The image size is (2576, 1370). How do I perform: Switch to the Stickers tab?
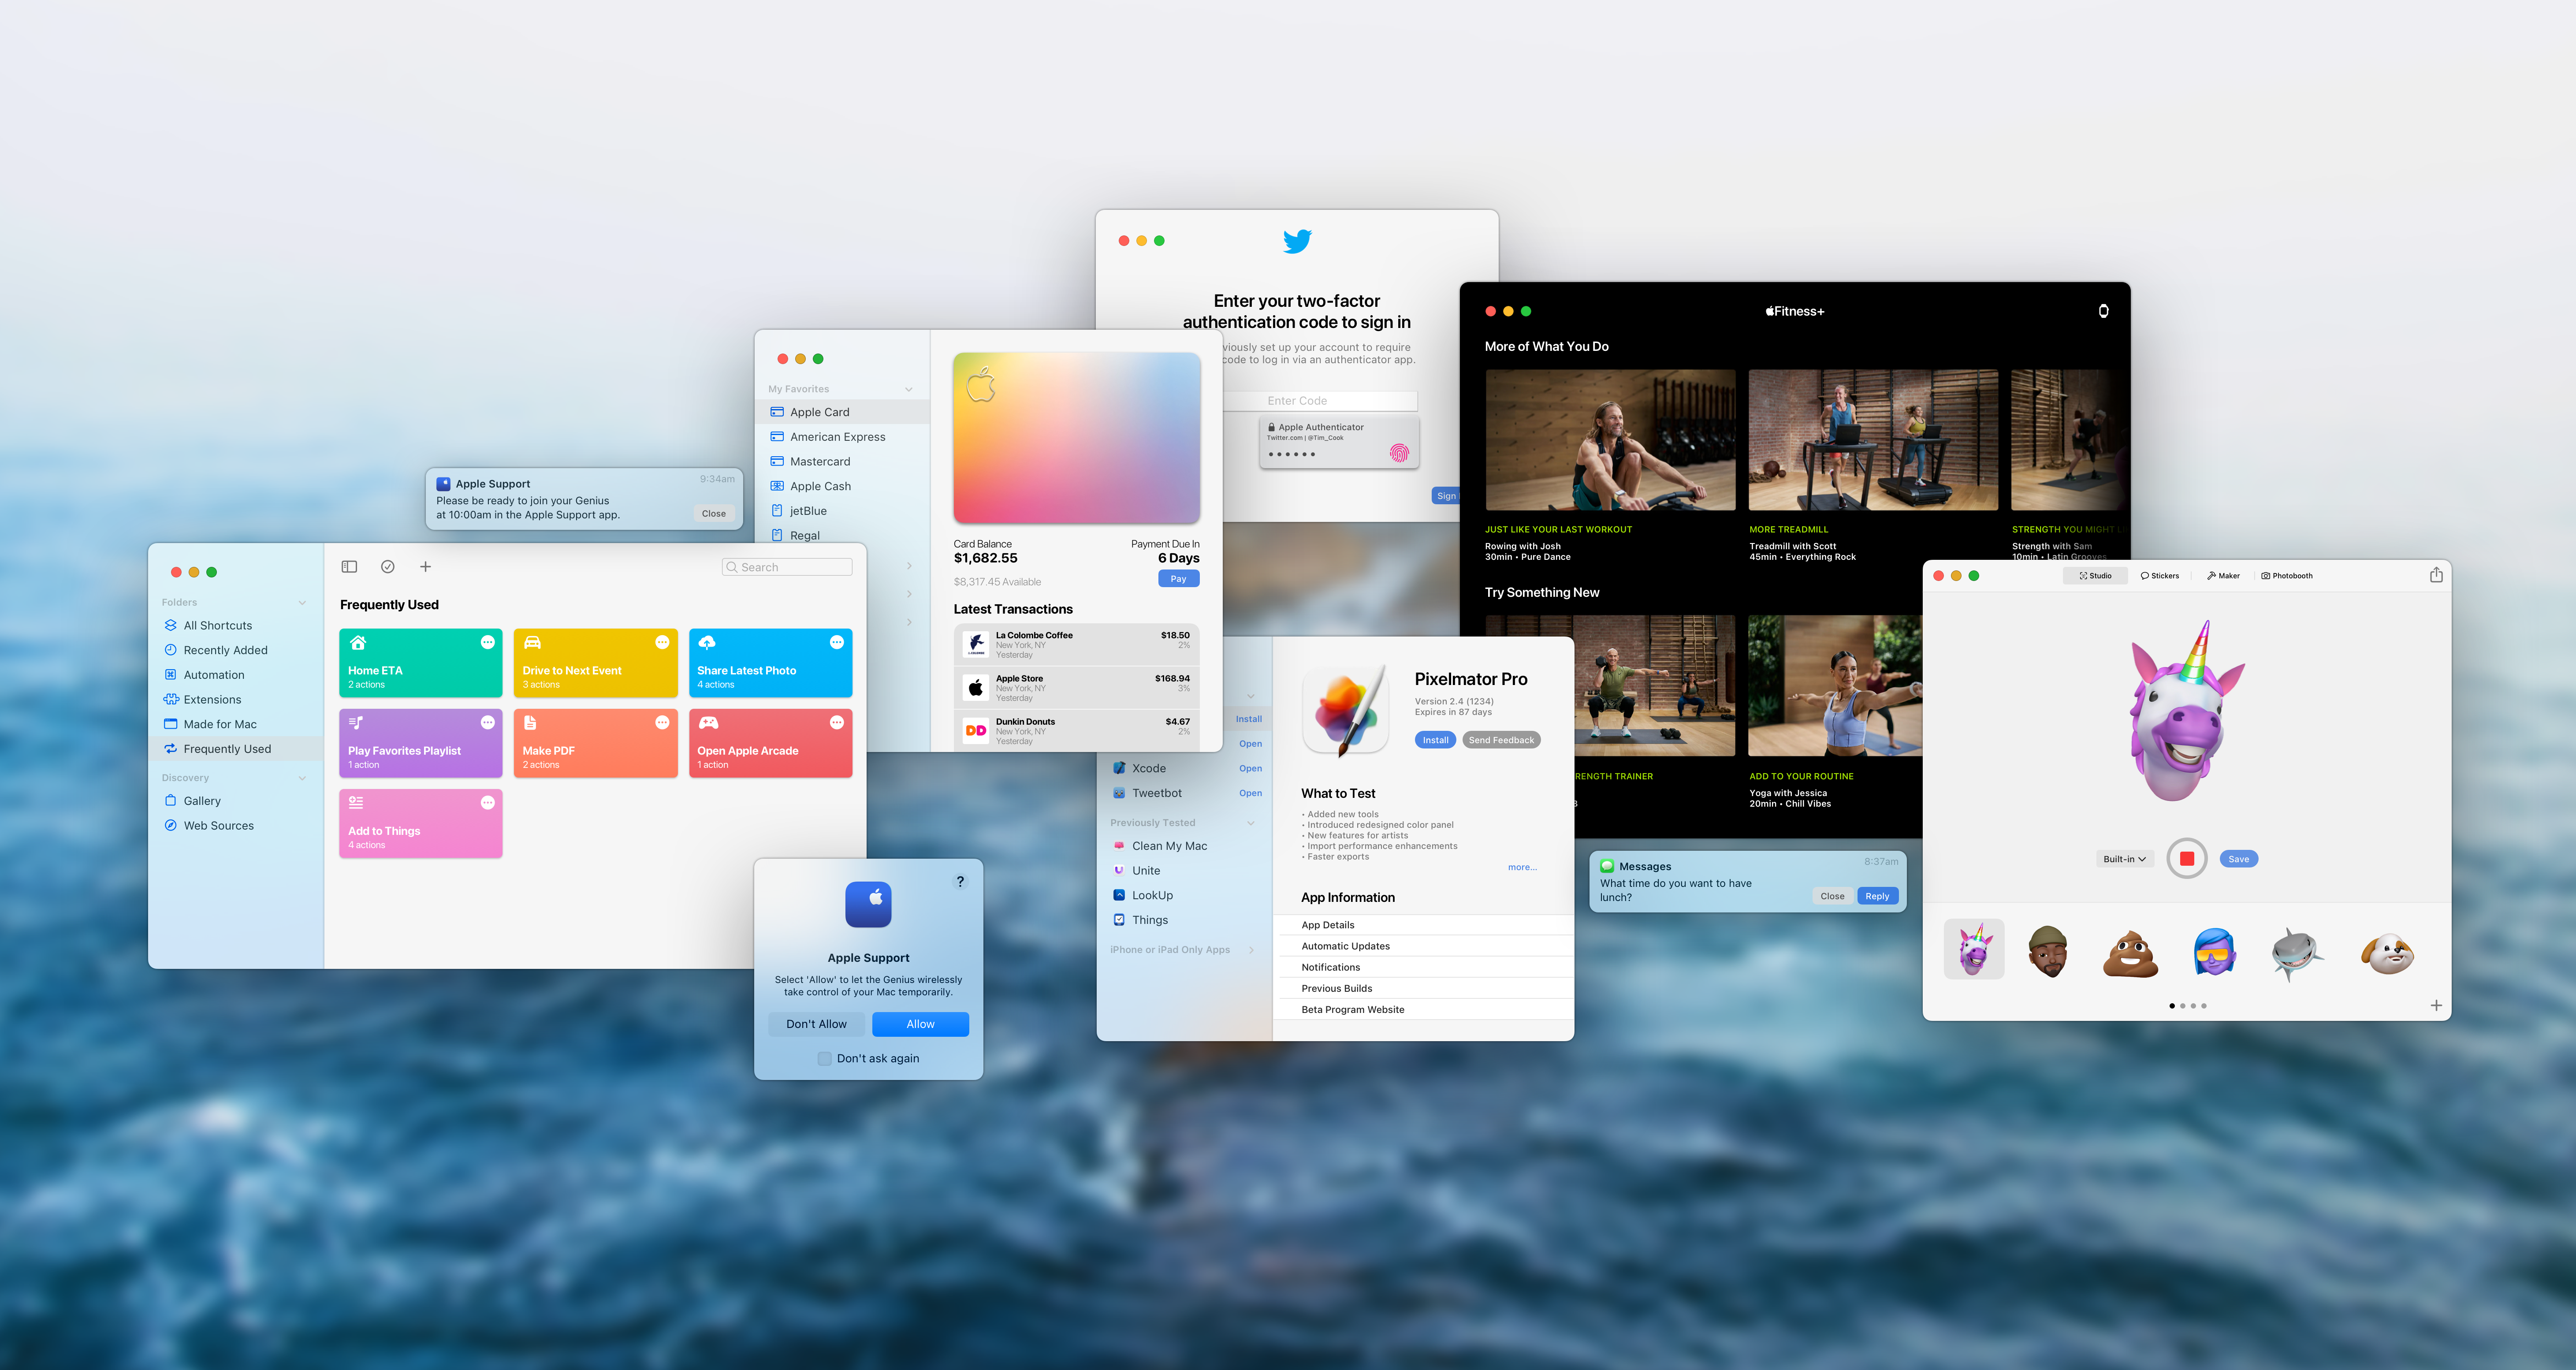pos(2160,576)
